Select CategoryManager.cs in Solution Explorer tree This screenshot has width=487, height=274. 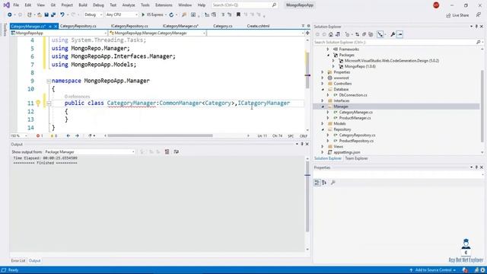(x=355, y=112)
